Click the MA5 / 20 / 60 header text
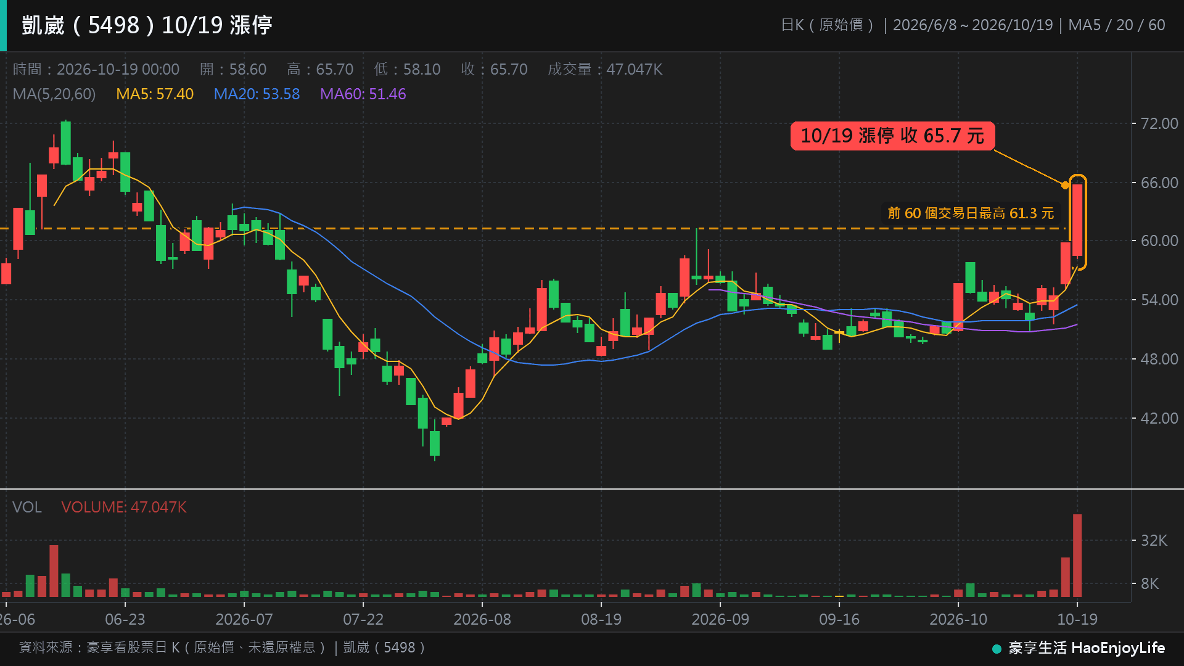Image resolution: width=1184 pixels, height=666 pixels. coord(1117,25)
